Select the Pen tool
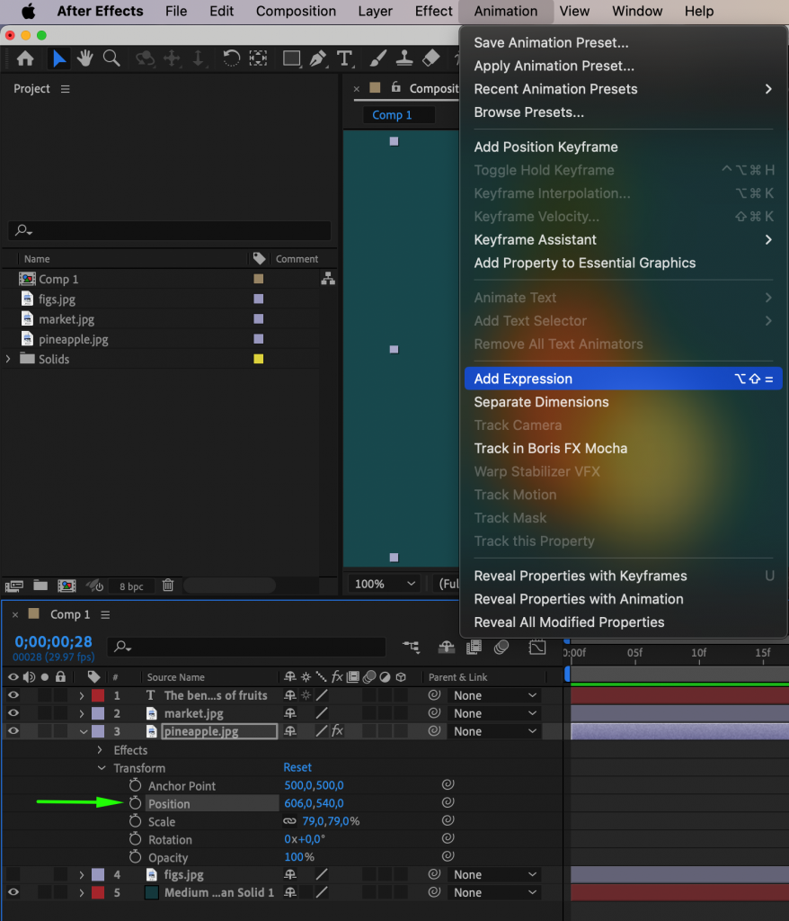789x921 pixels. pyautogui.click(x=317, y=58)
